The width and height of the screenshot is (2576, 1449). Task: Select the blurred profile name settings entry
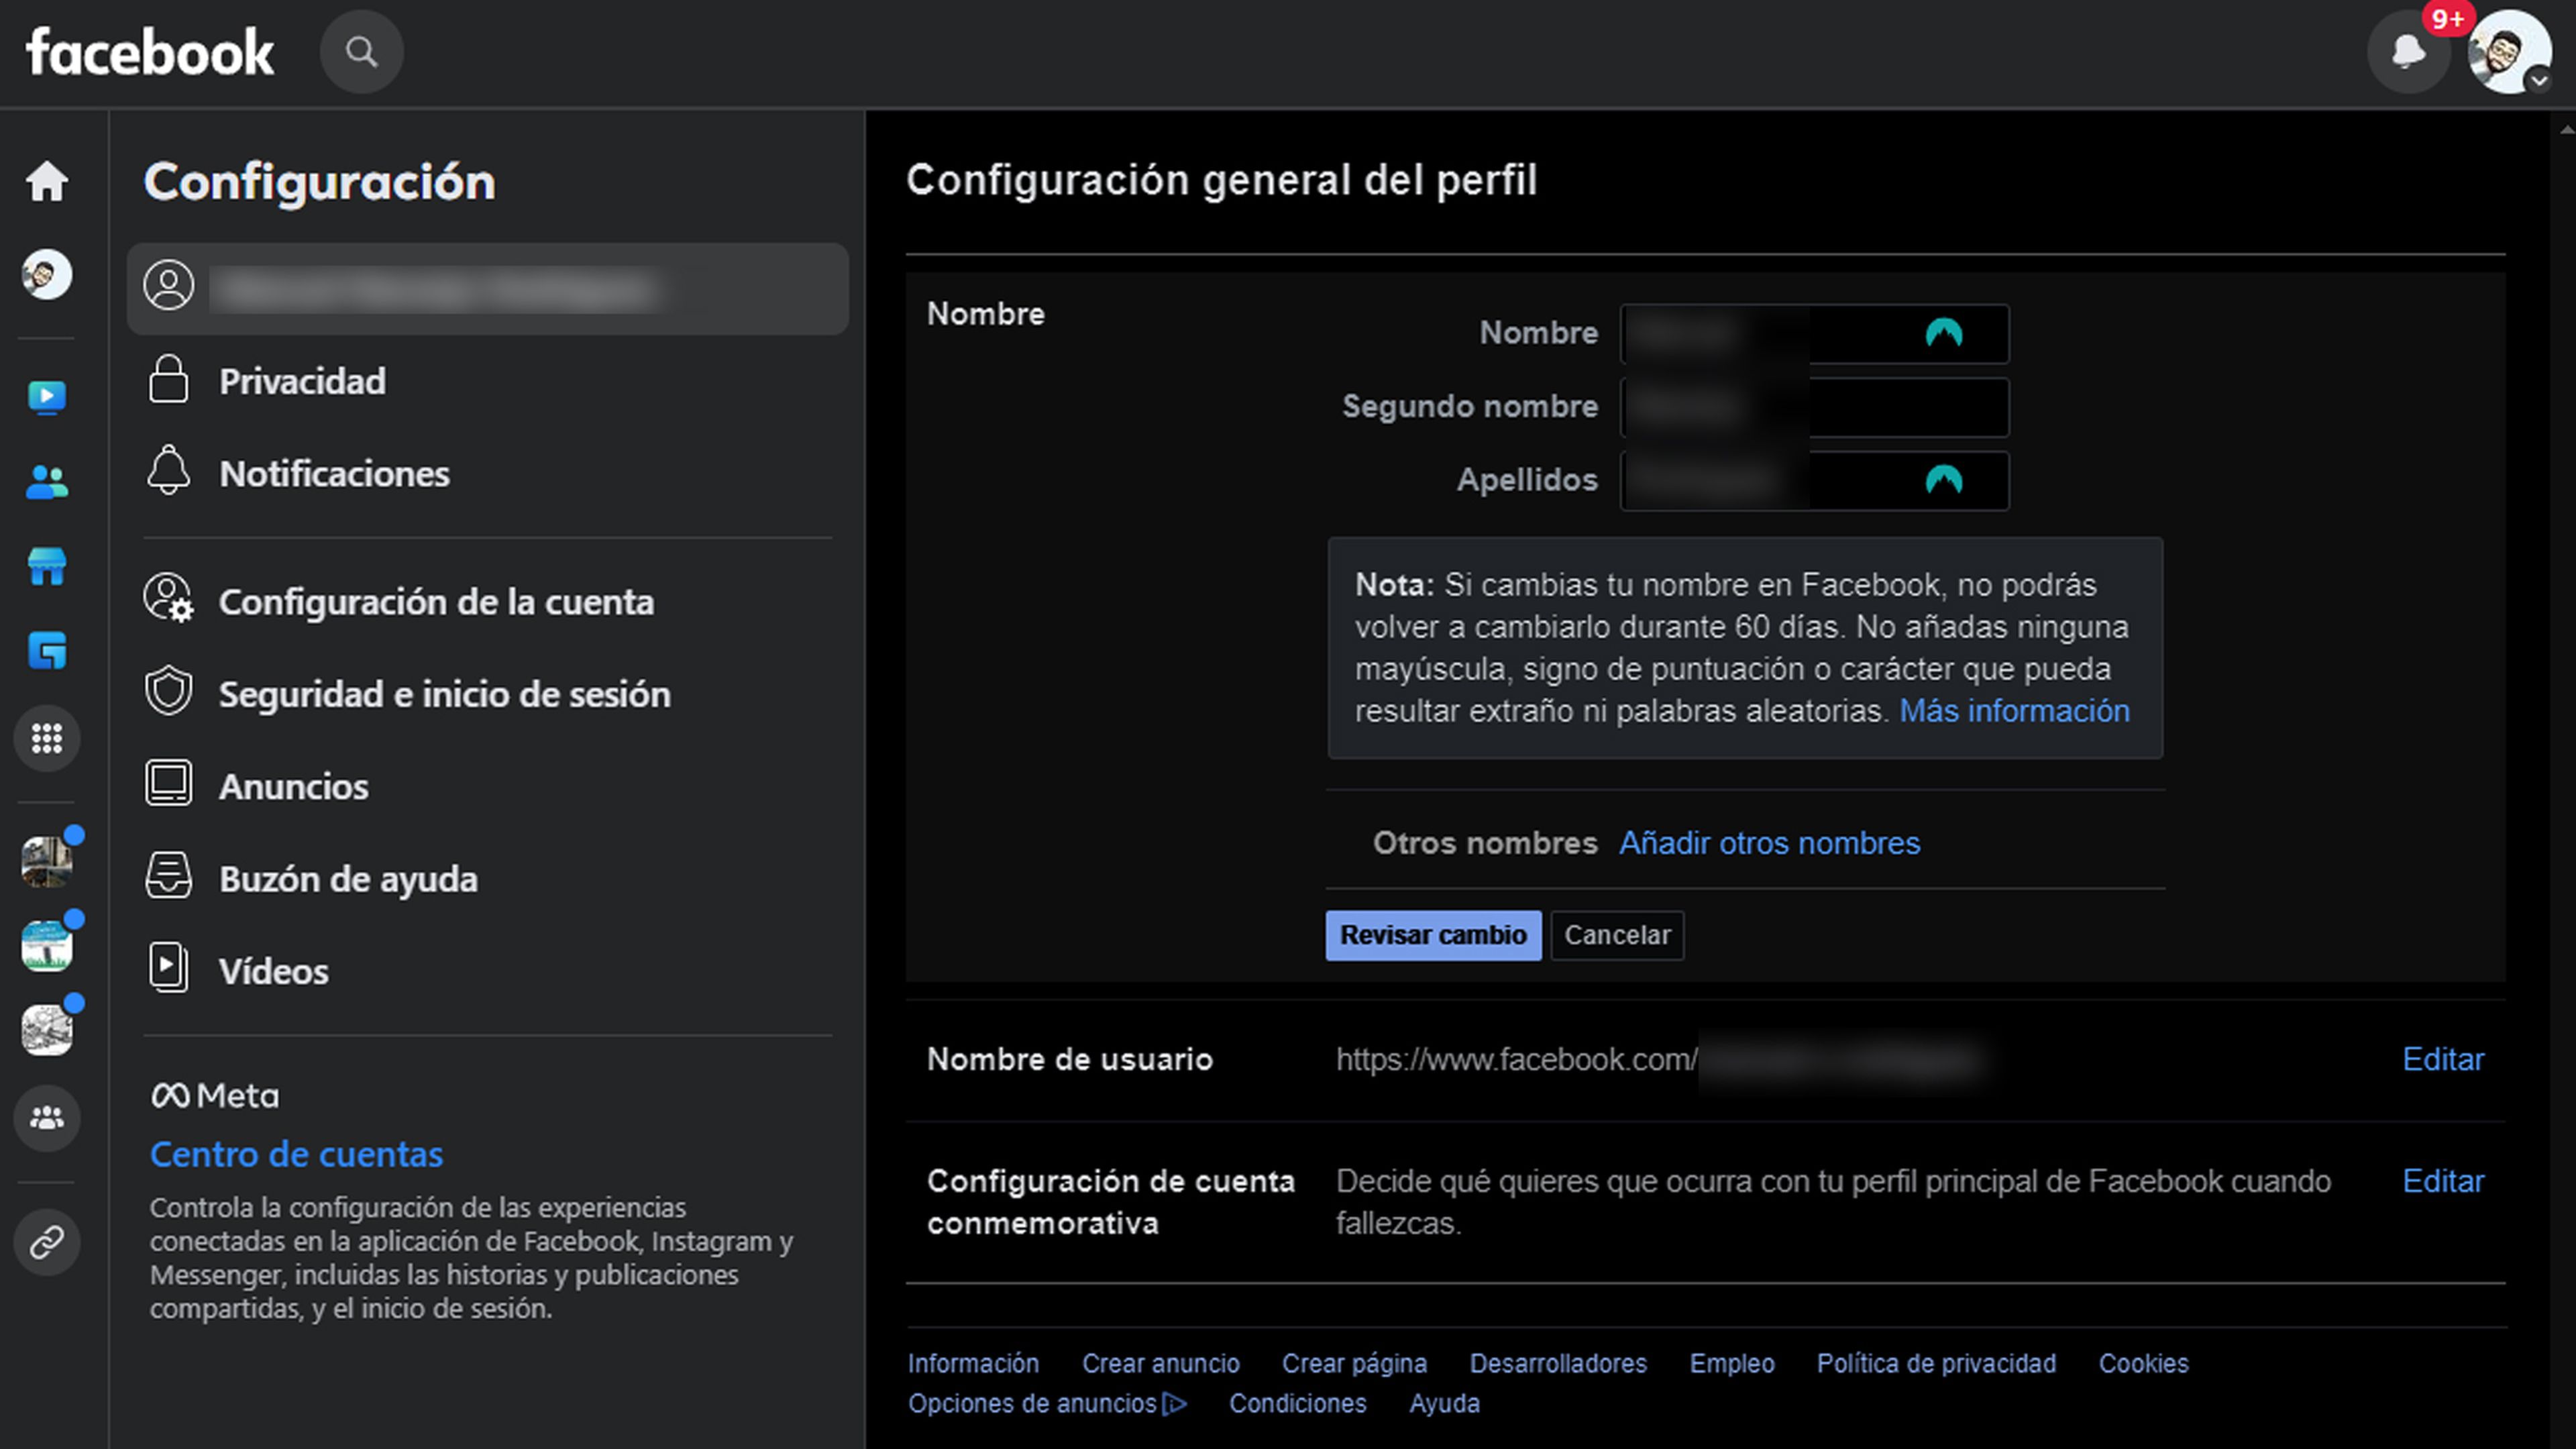pyautogui.click(x=488, y=288)
